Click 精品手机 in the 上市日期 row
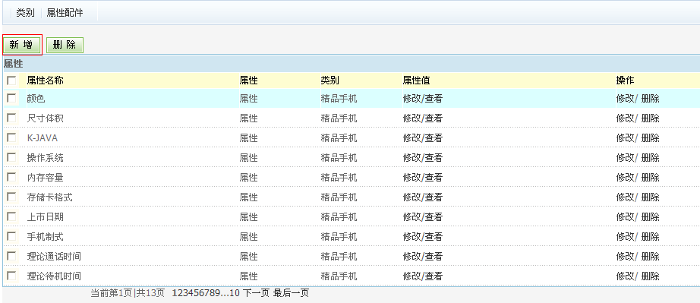This screenshot has height=303, width=700. (x=339, y=217)
